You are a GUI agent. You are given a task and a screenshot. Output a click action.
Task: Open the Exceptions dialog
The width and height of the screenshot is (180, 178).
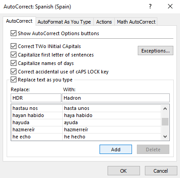pos(156,51)
